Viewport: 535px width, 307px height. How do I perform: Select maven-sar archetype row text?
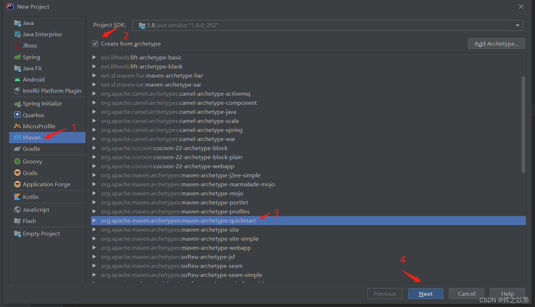(x=151, y=85)
